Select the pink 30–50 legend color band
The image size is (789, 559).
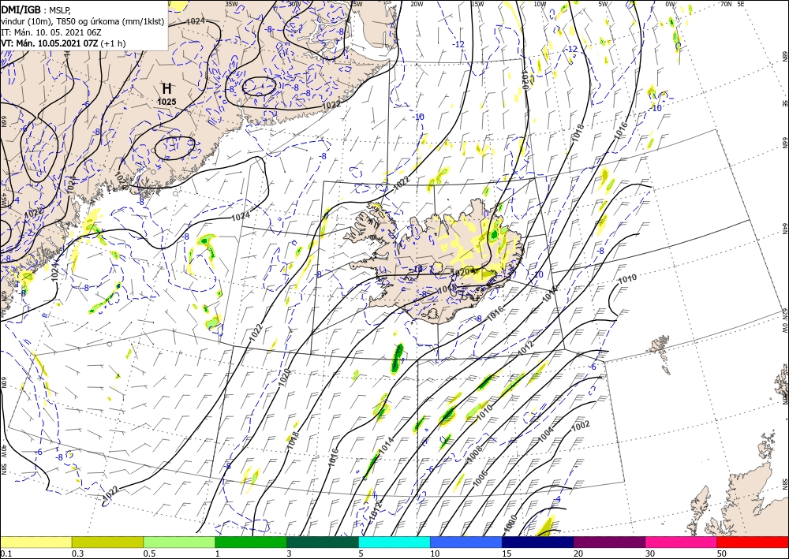click(x=682, y=542)
